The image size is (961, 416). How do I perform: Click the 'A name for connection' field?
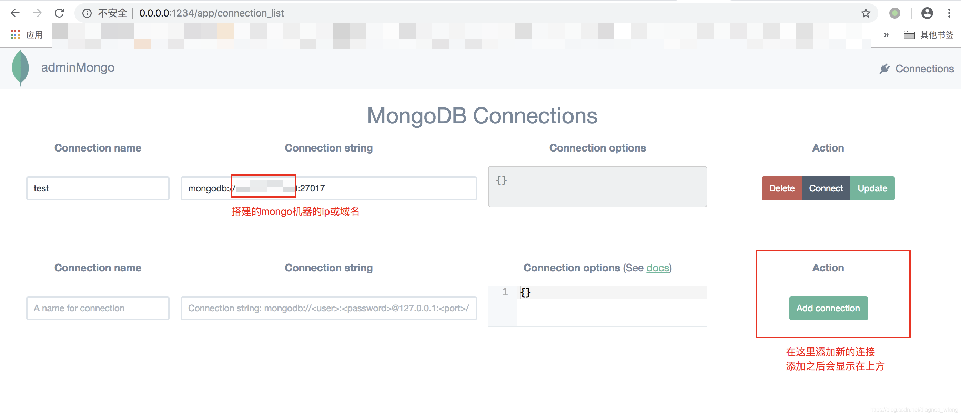coord(98,308)
